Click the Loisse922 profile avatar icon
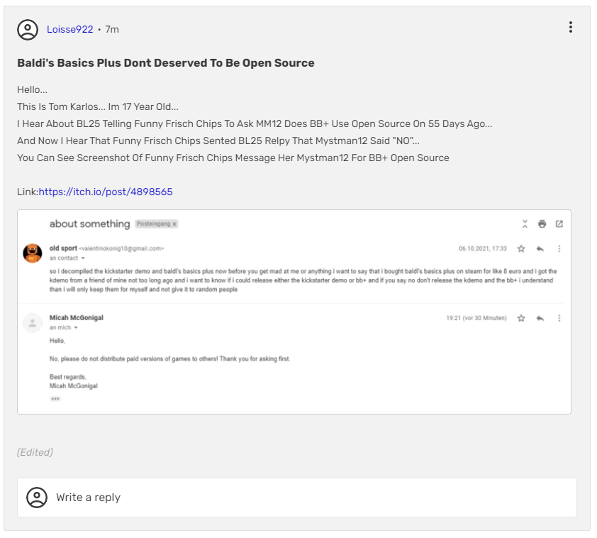Image resolution: width=597 pixels, height=538 pixels. pyautogui.click(x=28, y=29)
